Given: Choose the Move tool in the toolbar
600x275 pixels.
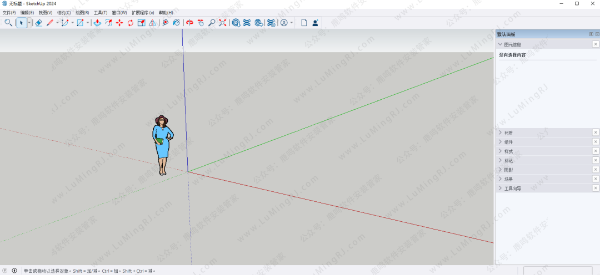Looking at the screenshot, I should (119, 23).
